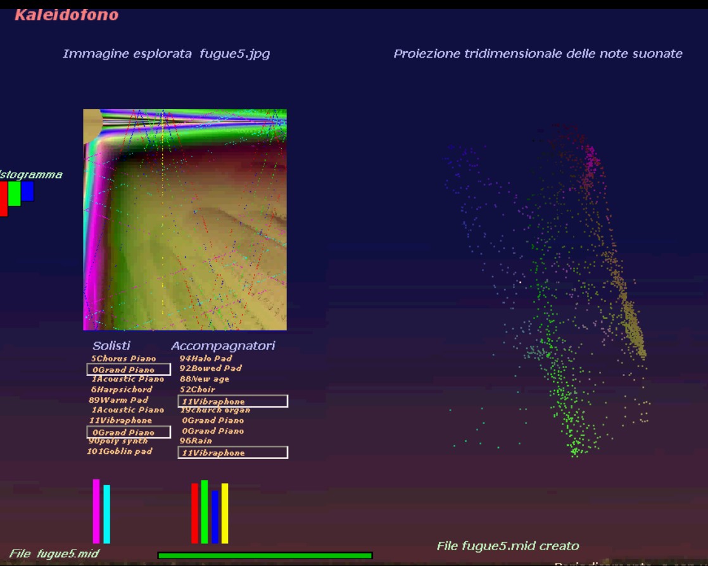This screenshot has height=566, width=708.
Task: Click the blue histogram bar
Action: (27, 191)
